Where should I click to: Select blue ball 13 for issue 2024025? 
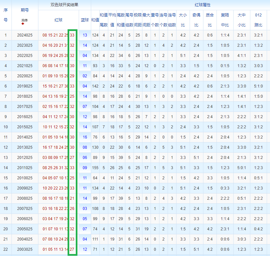85,35
